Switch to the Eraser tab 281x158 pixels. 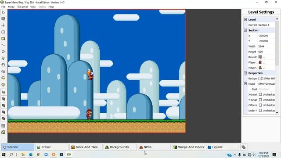(x=52, y=147)
